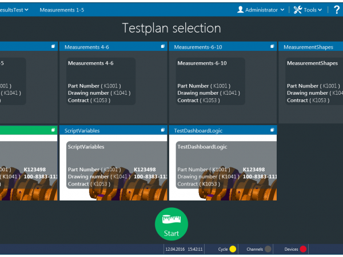The image size is (343, 257).
Task: Open the Administrator user dropdown
Action: [261, 10]
